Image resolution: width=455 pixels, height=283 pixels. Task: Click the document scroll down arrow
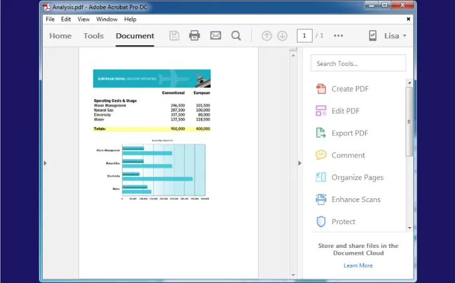[x=293, y=275]
